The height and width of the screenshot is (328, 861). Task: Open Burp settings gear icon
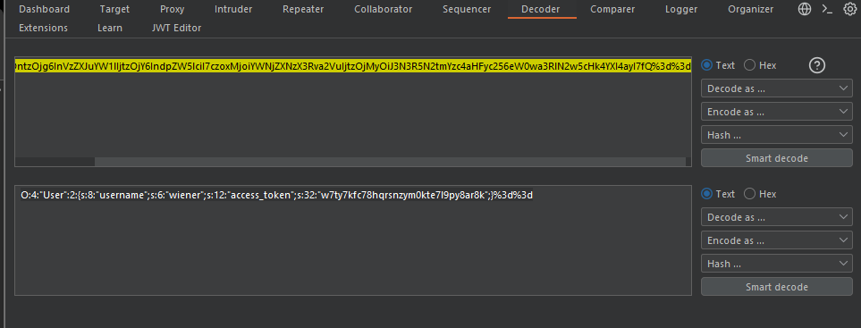(x=849, y=9)
